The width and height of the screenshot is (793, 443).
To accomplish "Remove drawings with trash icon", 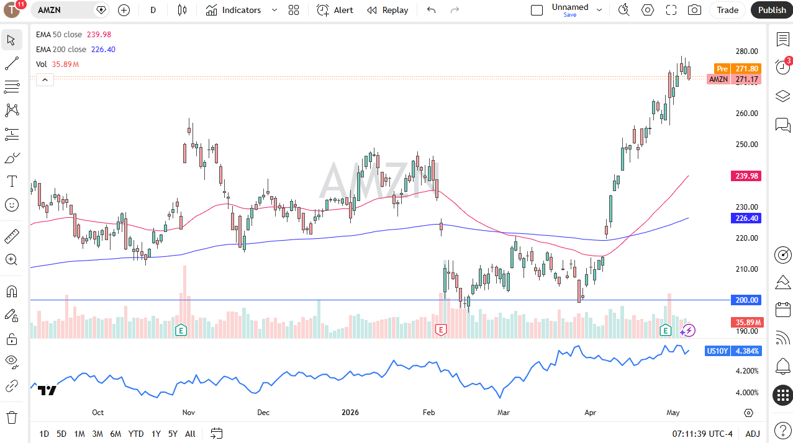I will pos(11,417).
